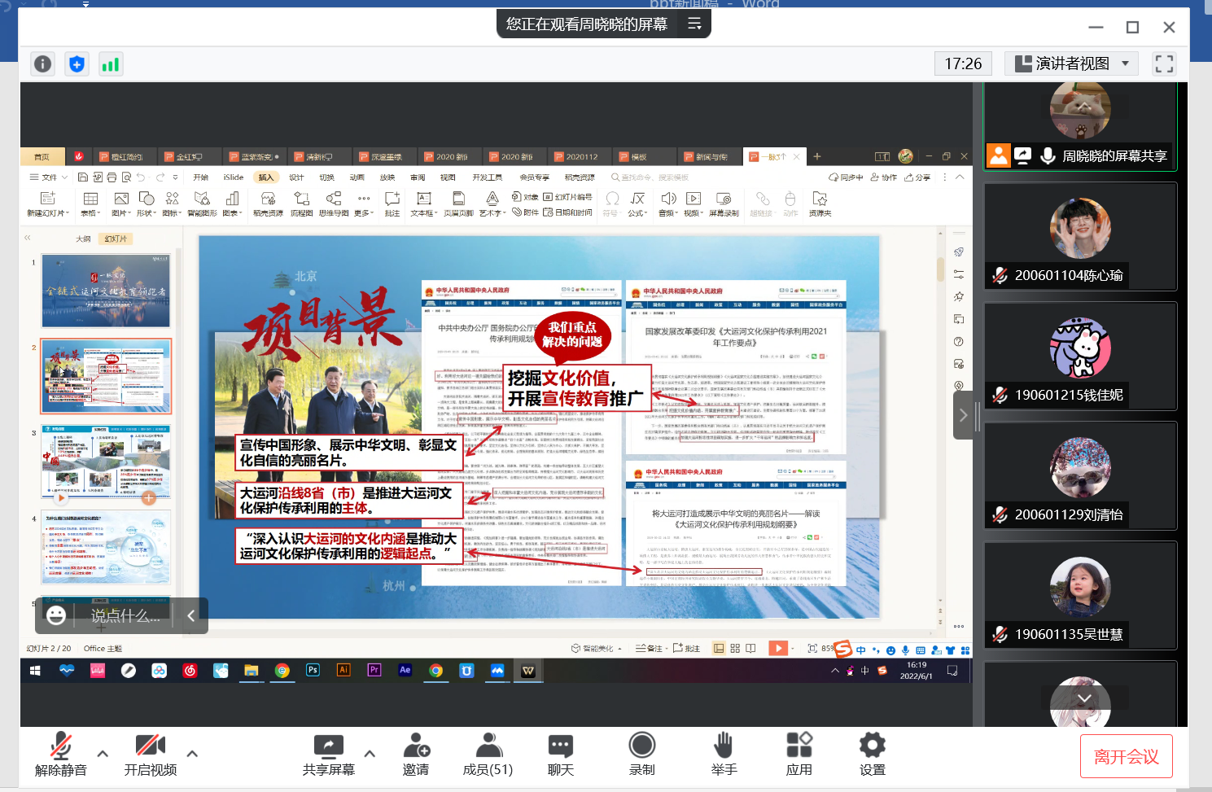Open menu beside 您正在观看周晓晓的屏幕
The height and width of the screenshot is (792, 1212).
point(694,24)
